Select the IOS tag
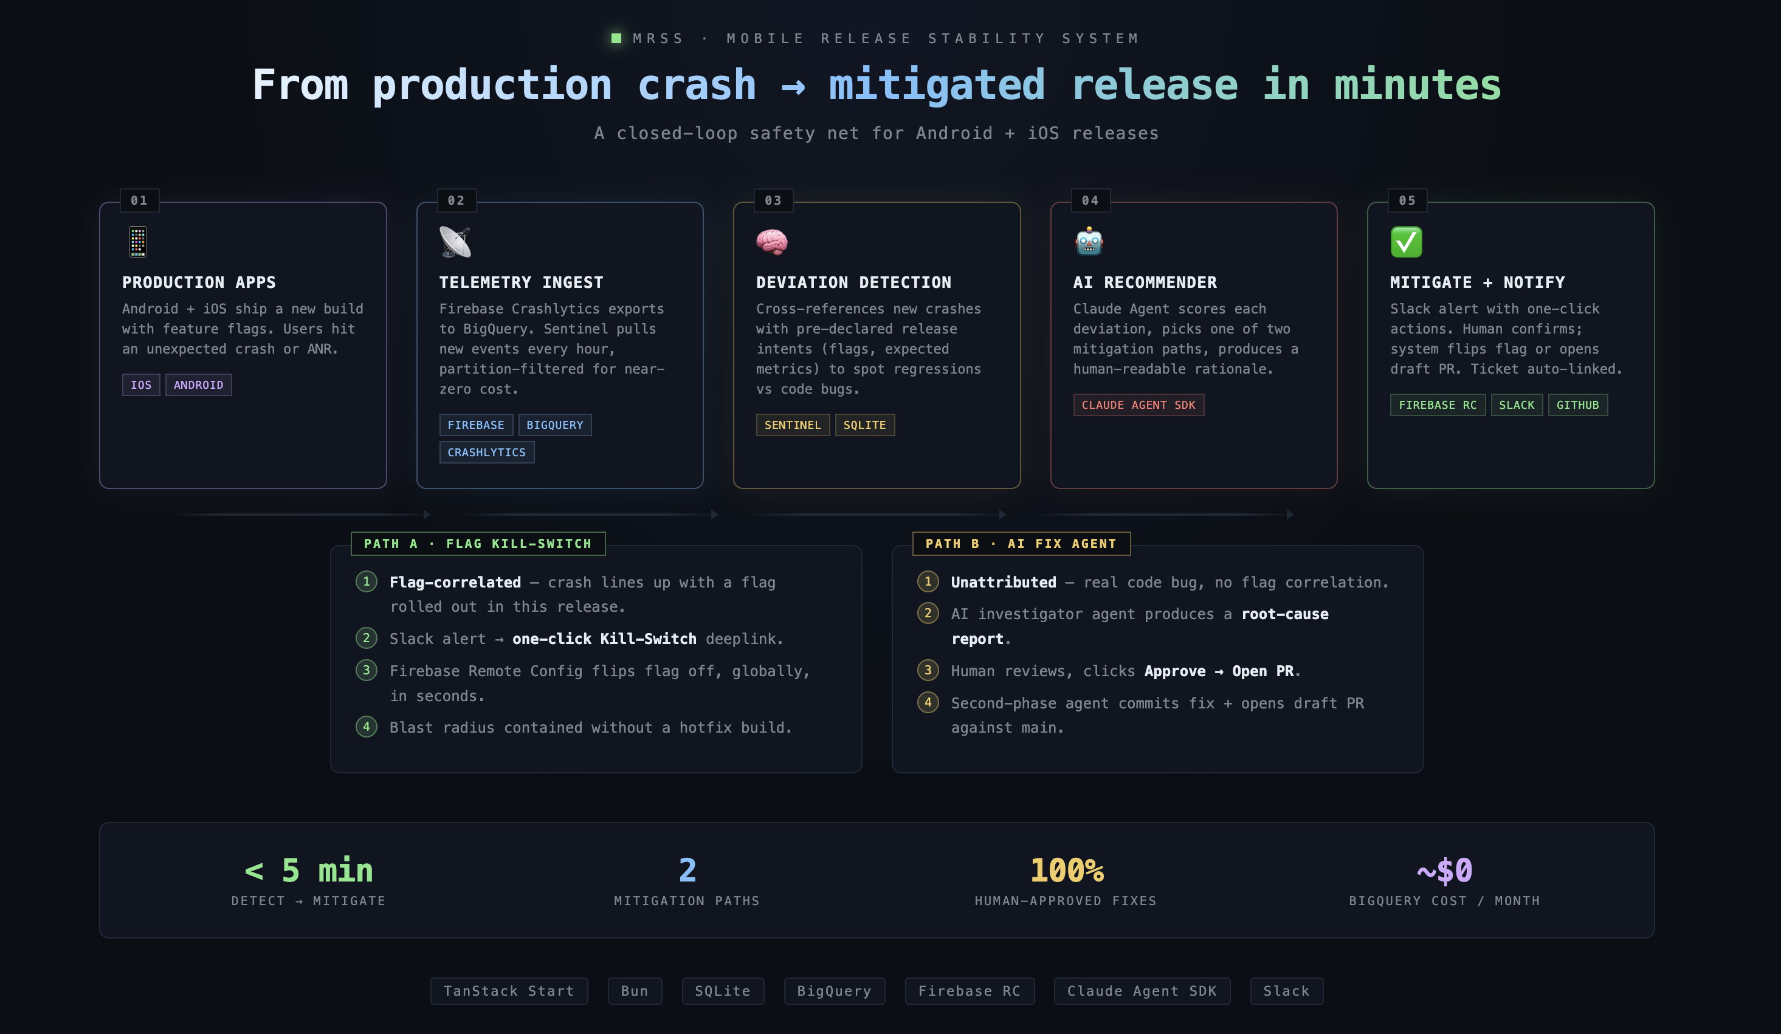Screen dimensions: 1781x1034 point(140,385)
